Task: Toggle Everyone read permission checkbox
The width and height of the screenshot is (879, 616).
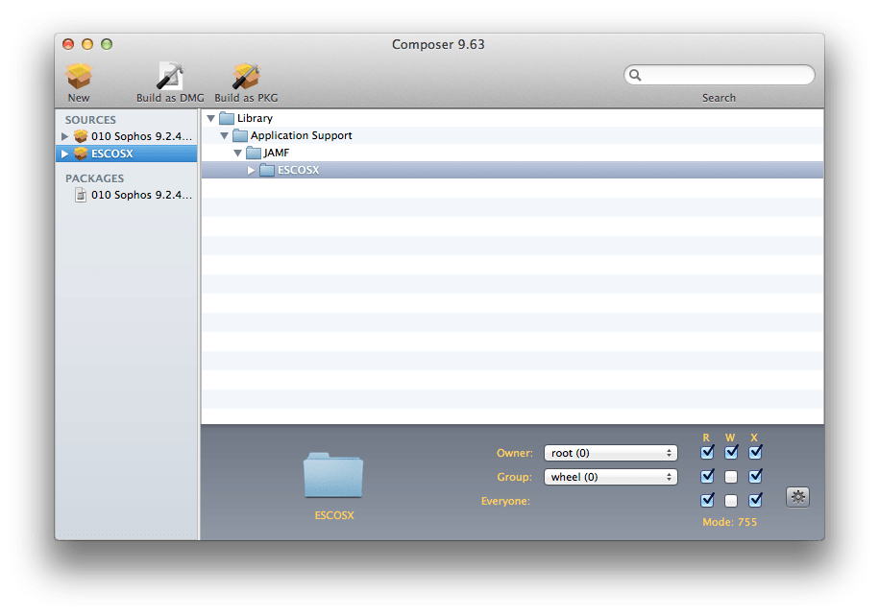Action: pyautogui.click(x=707, y=500)
